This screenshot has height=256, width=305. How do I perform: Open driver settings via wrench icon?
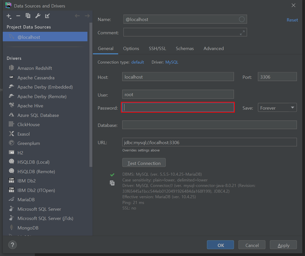pyautogui.click(x=38, y=16)
